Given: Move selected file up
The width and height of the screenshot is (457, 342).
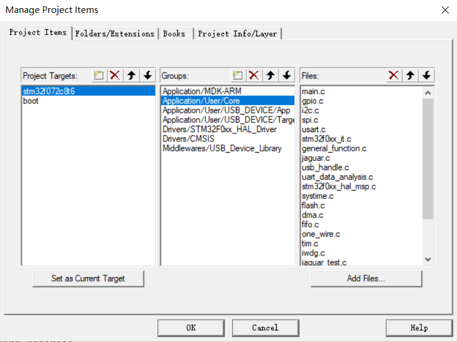Looking at the screenshot, I should click(410, 76).
